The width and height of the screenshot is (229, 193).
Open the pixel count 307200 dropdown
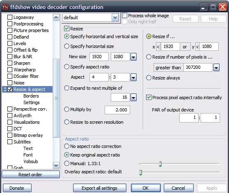pos(216,68)
